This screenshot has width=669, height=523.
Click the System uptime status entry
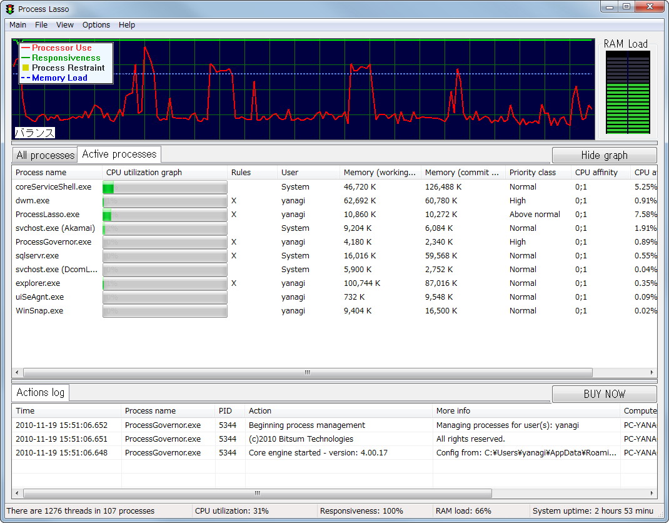pyautogui.click(x=593, y=511)
